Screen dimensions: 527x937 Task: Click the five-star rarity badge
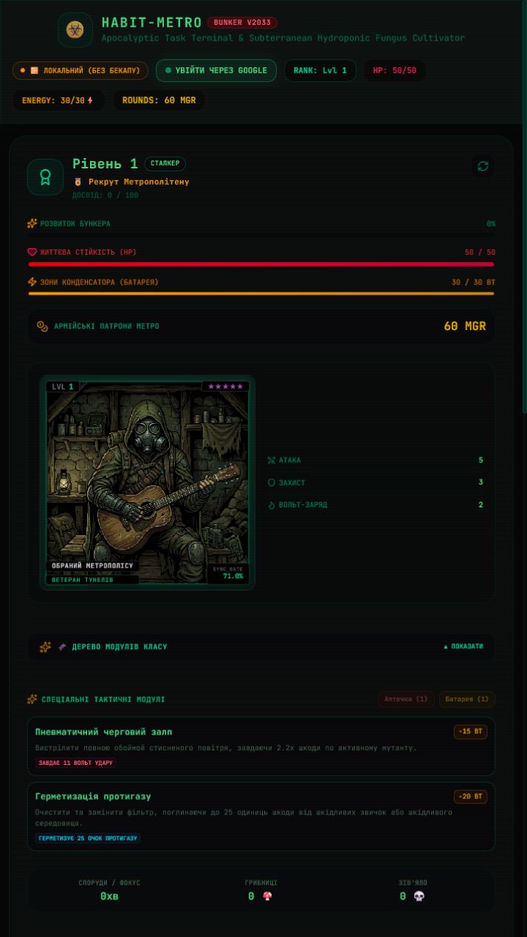[225, 386]
